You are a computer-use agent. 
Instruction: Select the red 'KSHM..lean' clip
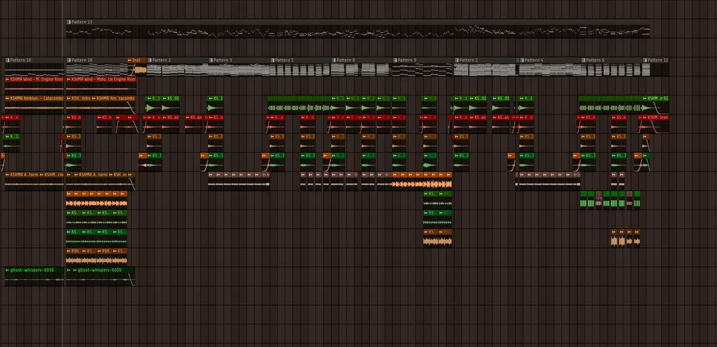click(x=655, y=124)
